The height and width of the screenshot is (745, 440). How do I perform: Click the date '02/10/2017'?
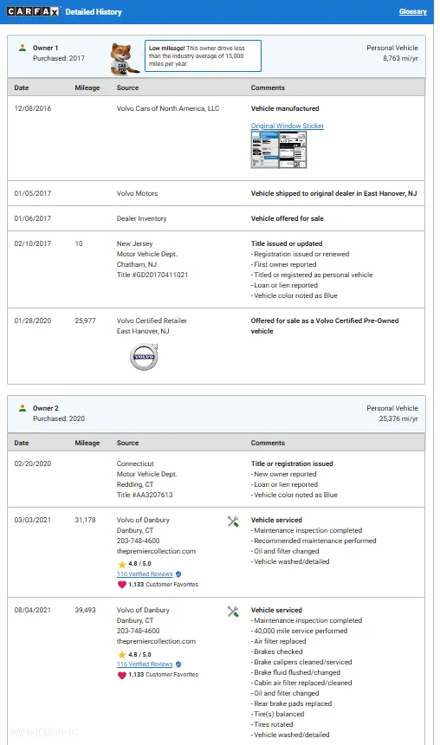(33, 243)
